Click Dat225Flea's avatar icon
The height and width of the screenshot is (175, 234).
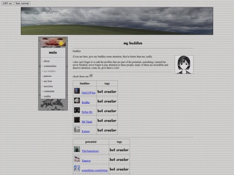(77, 91)
